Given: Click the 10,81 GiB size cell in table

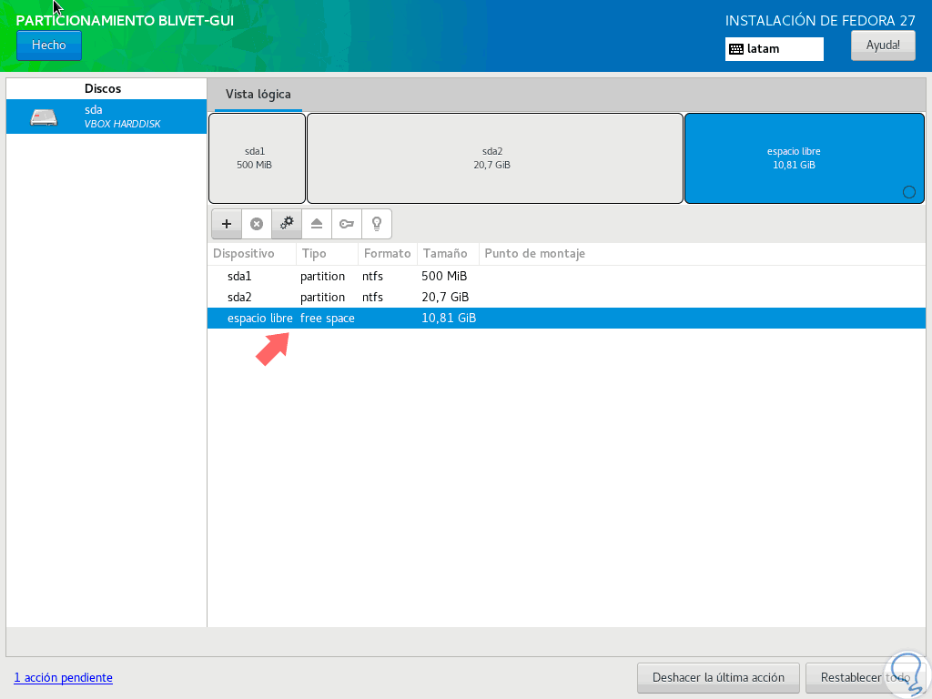Looking at the screenshot, I should 449,319.
